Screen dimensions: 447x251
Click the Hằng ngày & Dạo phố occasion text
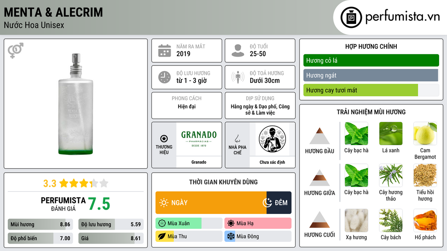click(260, 109)
